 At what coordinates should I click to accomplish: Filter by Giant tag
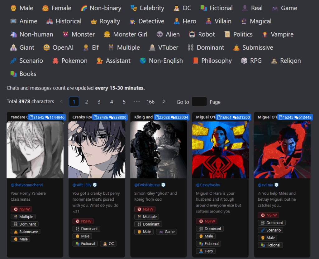[x=22, y=47]
